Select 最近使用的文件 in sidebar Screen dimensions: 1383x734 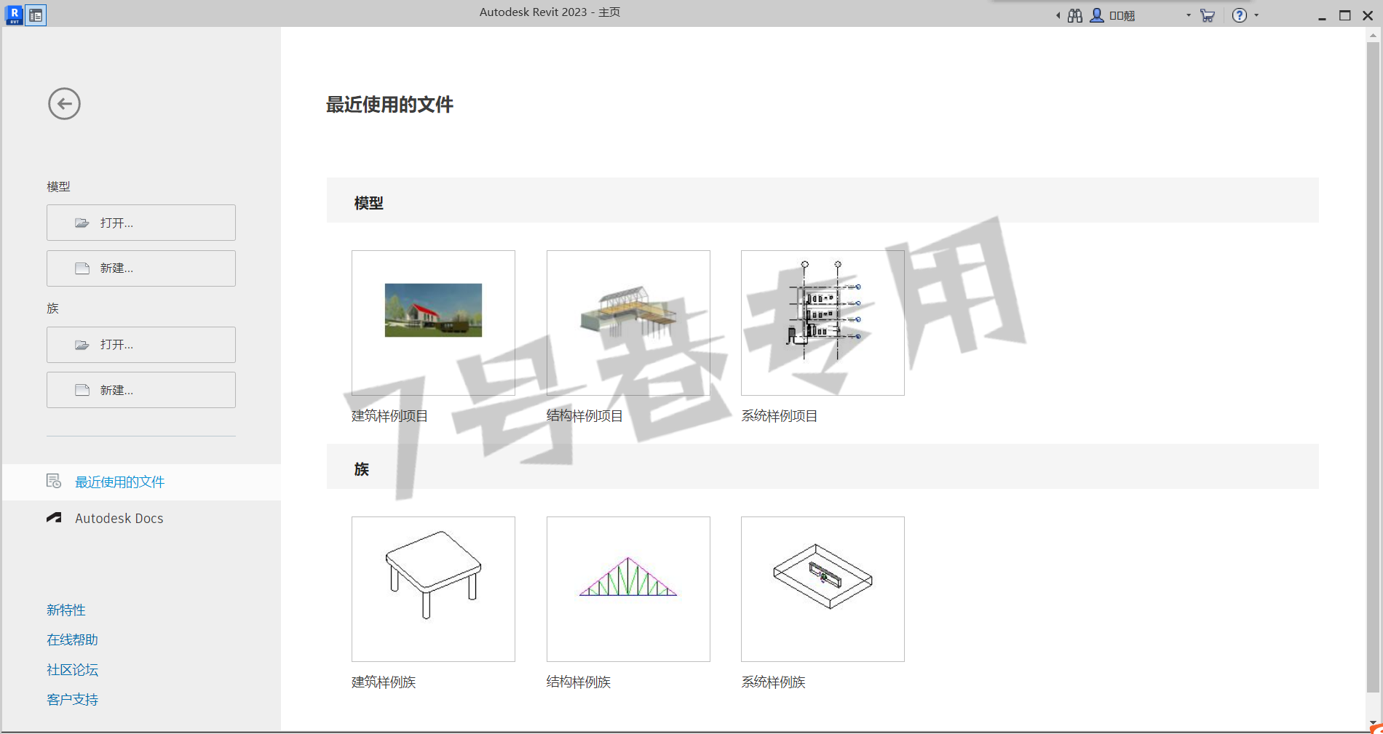coord(141,482)
